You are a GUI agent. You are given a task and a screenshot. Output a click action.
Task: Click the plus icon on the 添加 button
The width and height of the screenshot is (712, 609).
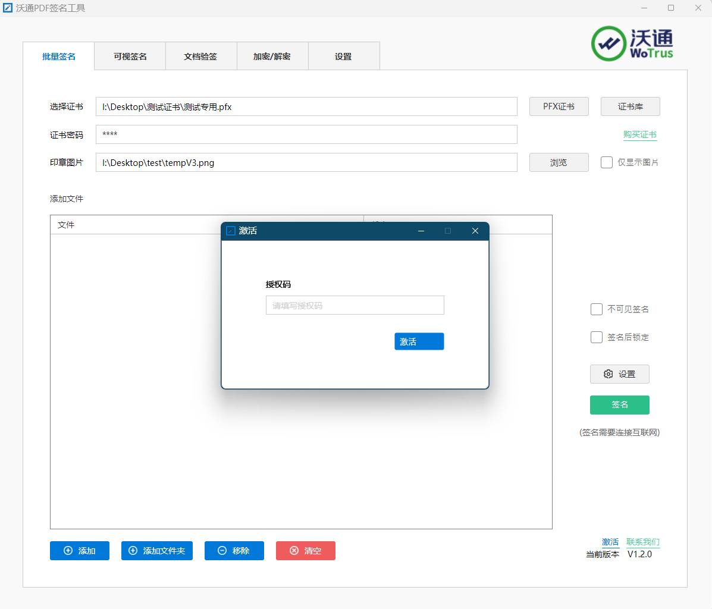click(68, 551)
